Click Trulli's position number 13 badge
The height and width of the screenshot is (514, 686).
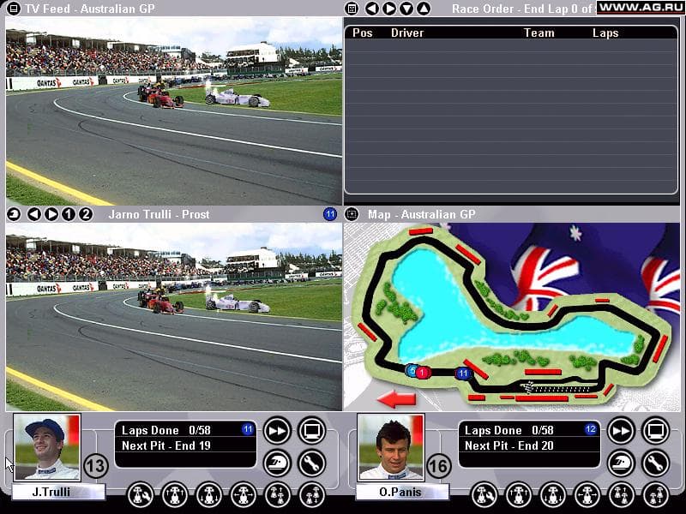pyautogui.click(x=95, y=466)
